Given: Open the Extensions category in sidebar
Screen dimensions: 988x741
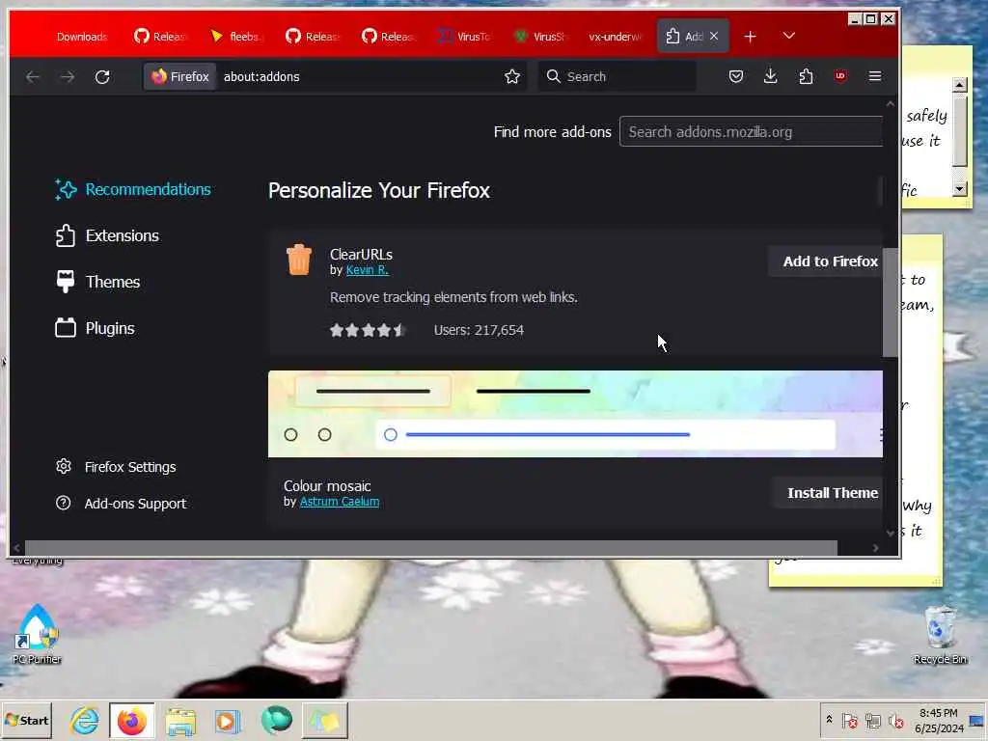Looking at the screenshot, I should pos(107,235).
